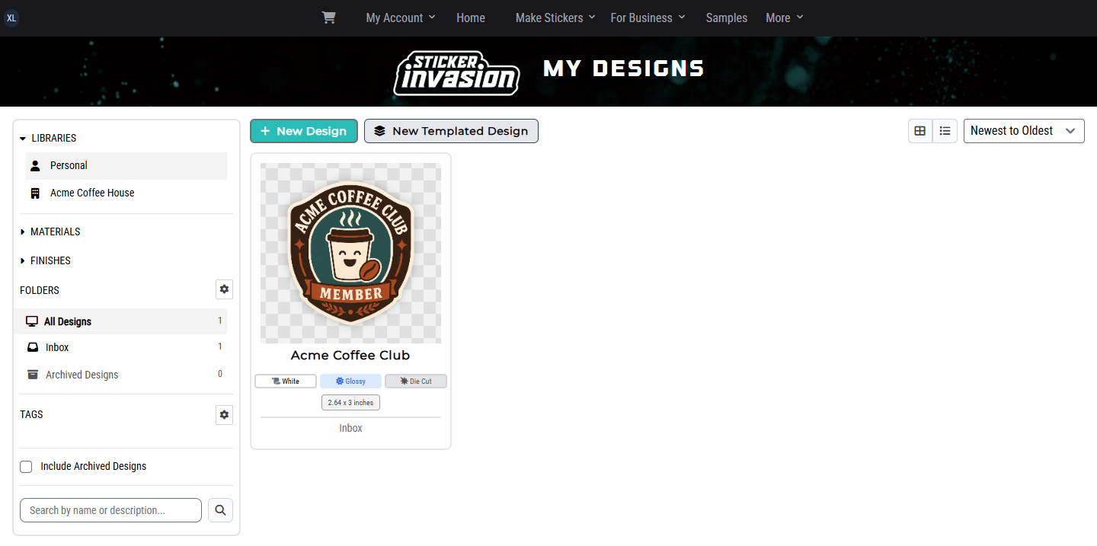
Task: Click the White material badge
Action: tap(286, 381)
